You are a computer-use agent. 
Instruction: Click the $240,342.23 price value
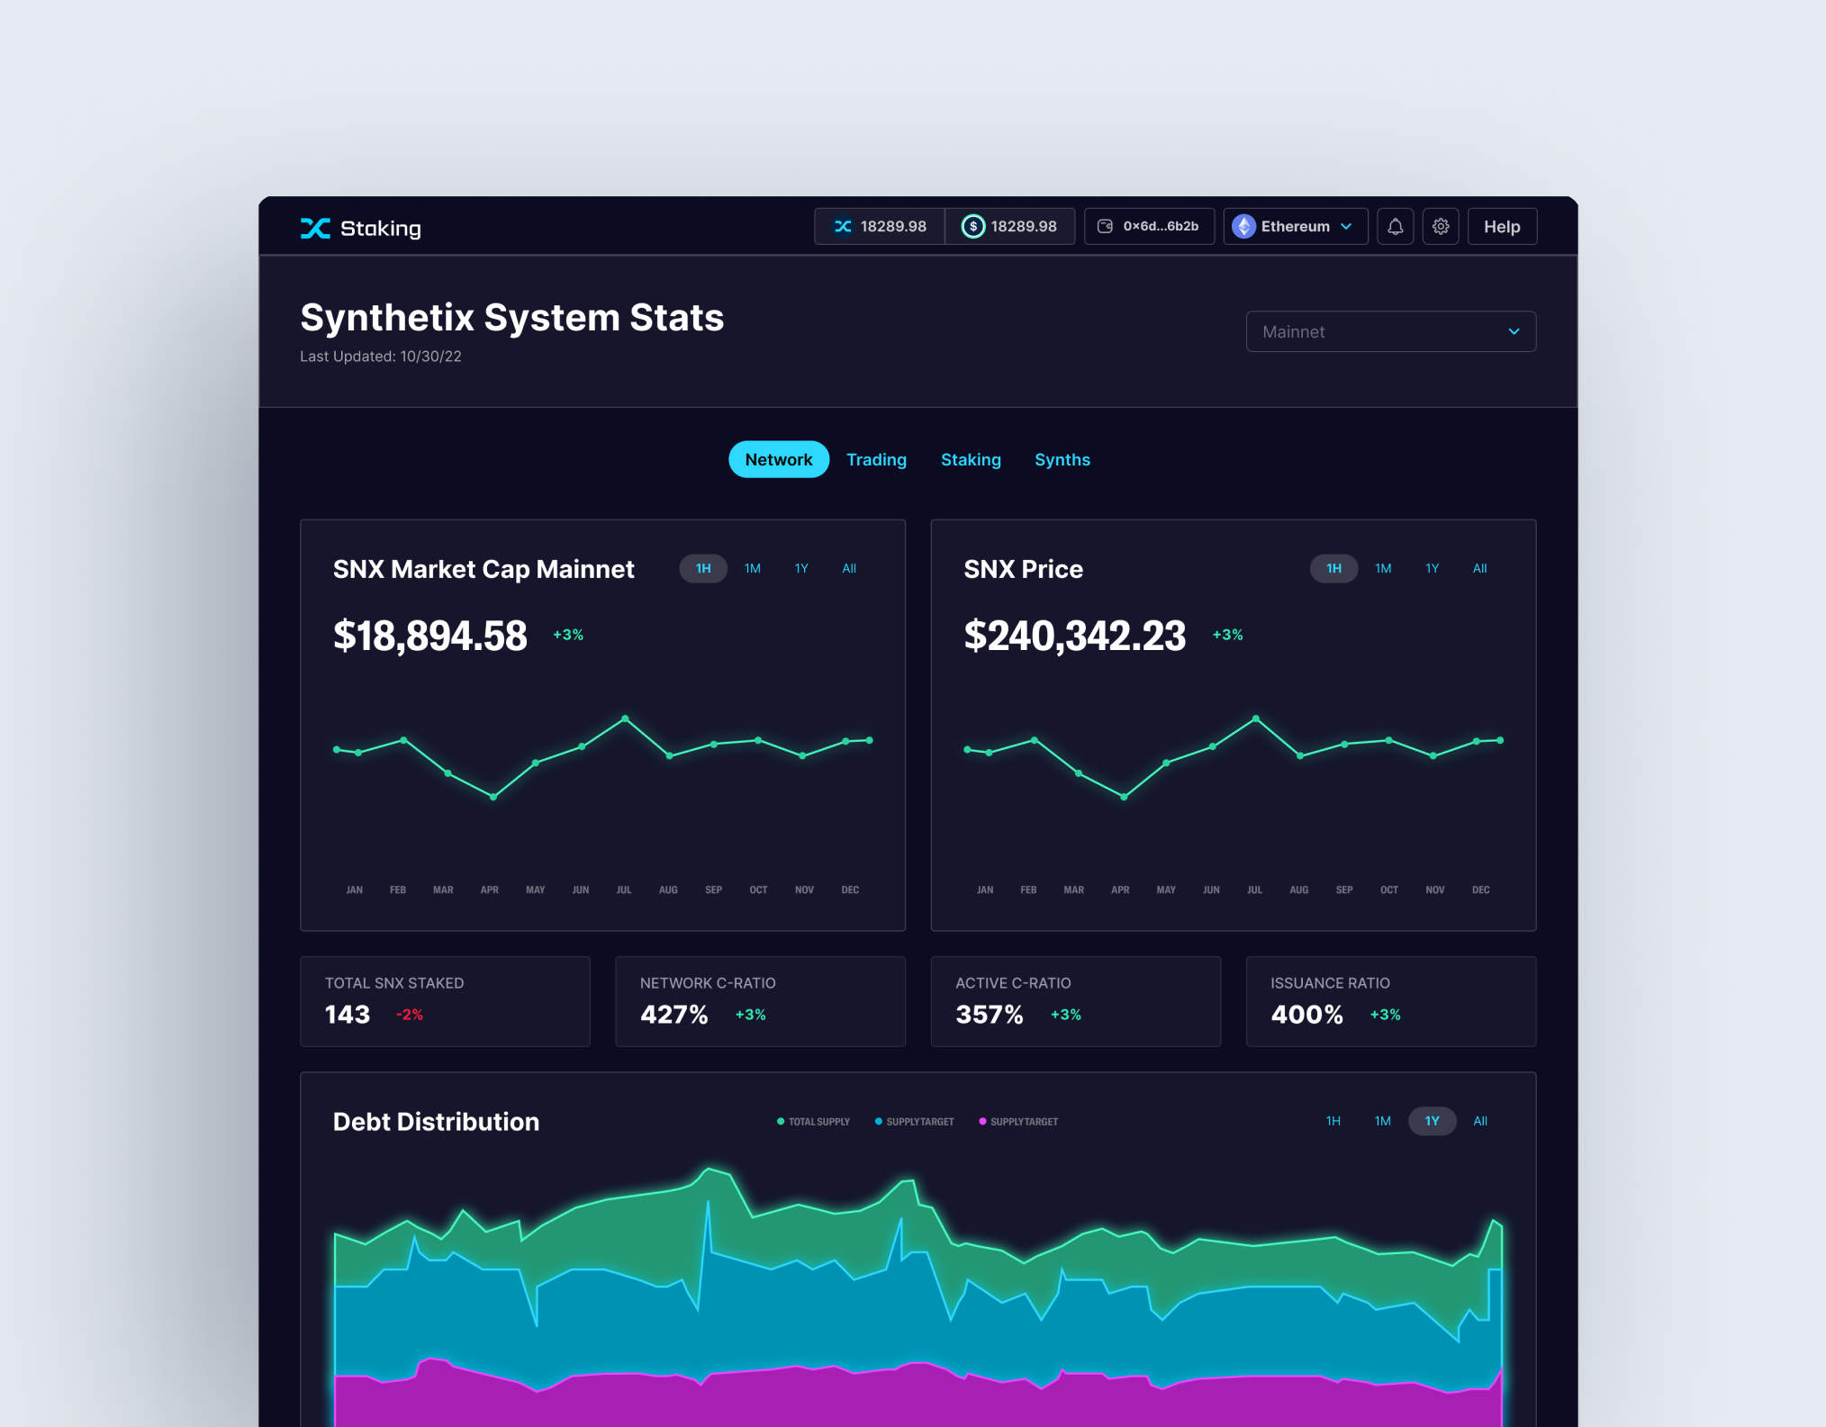(1075, 636)
